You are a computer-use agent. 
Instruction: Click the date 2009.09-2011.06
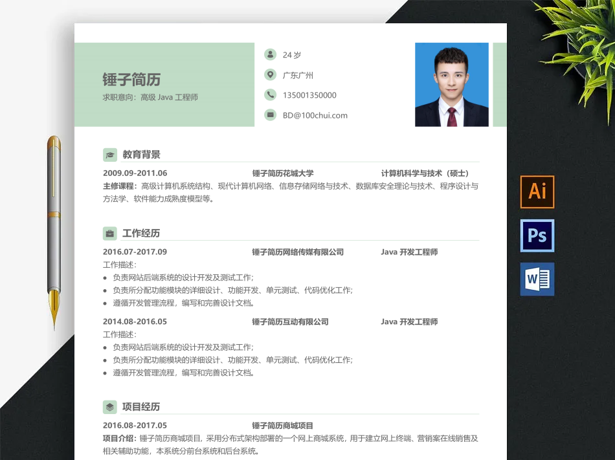tap(135, 173)
